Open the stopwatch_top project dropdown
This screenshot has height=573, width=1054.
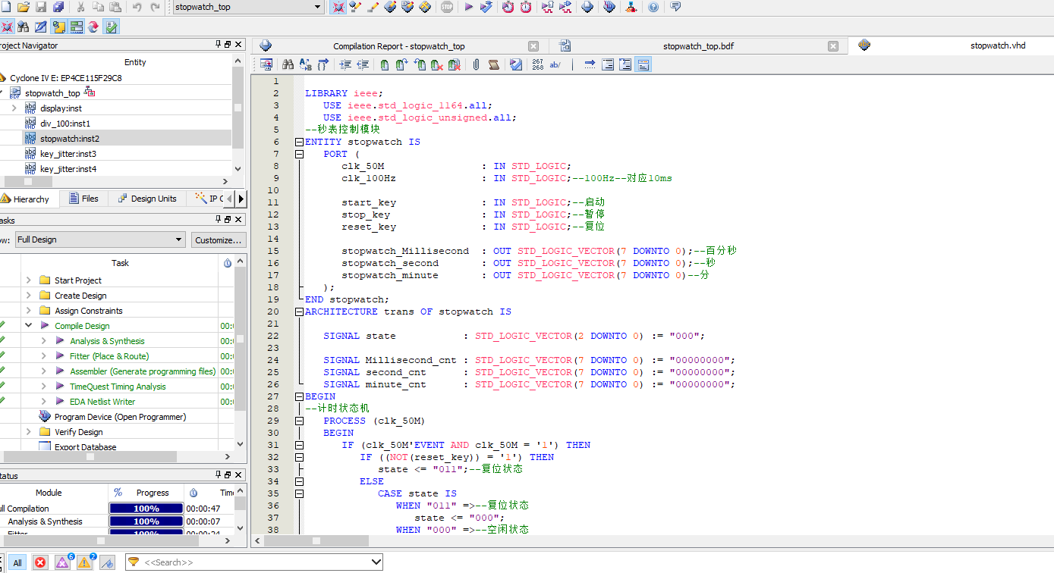pyautogui.click(x=318, y=7)
